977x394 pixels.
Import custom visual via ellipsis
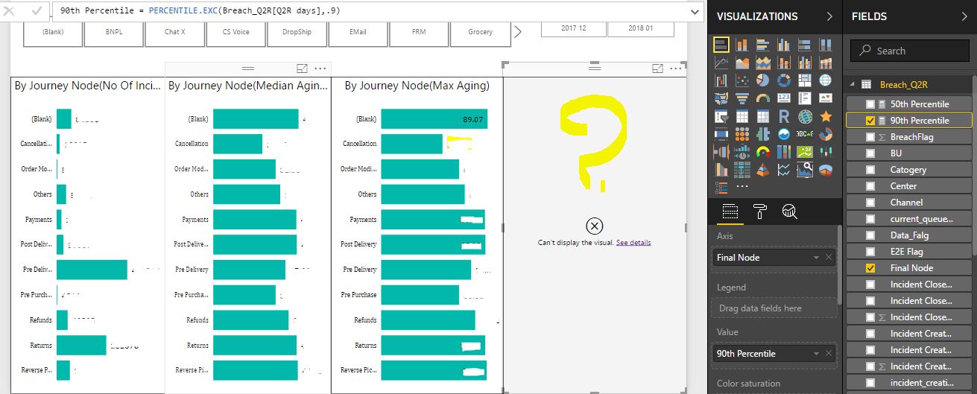point(742,187)
